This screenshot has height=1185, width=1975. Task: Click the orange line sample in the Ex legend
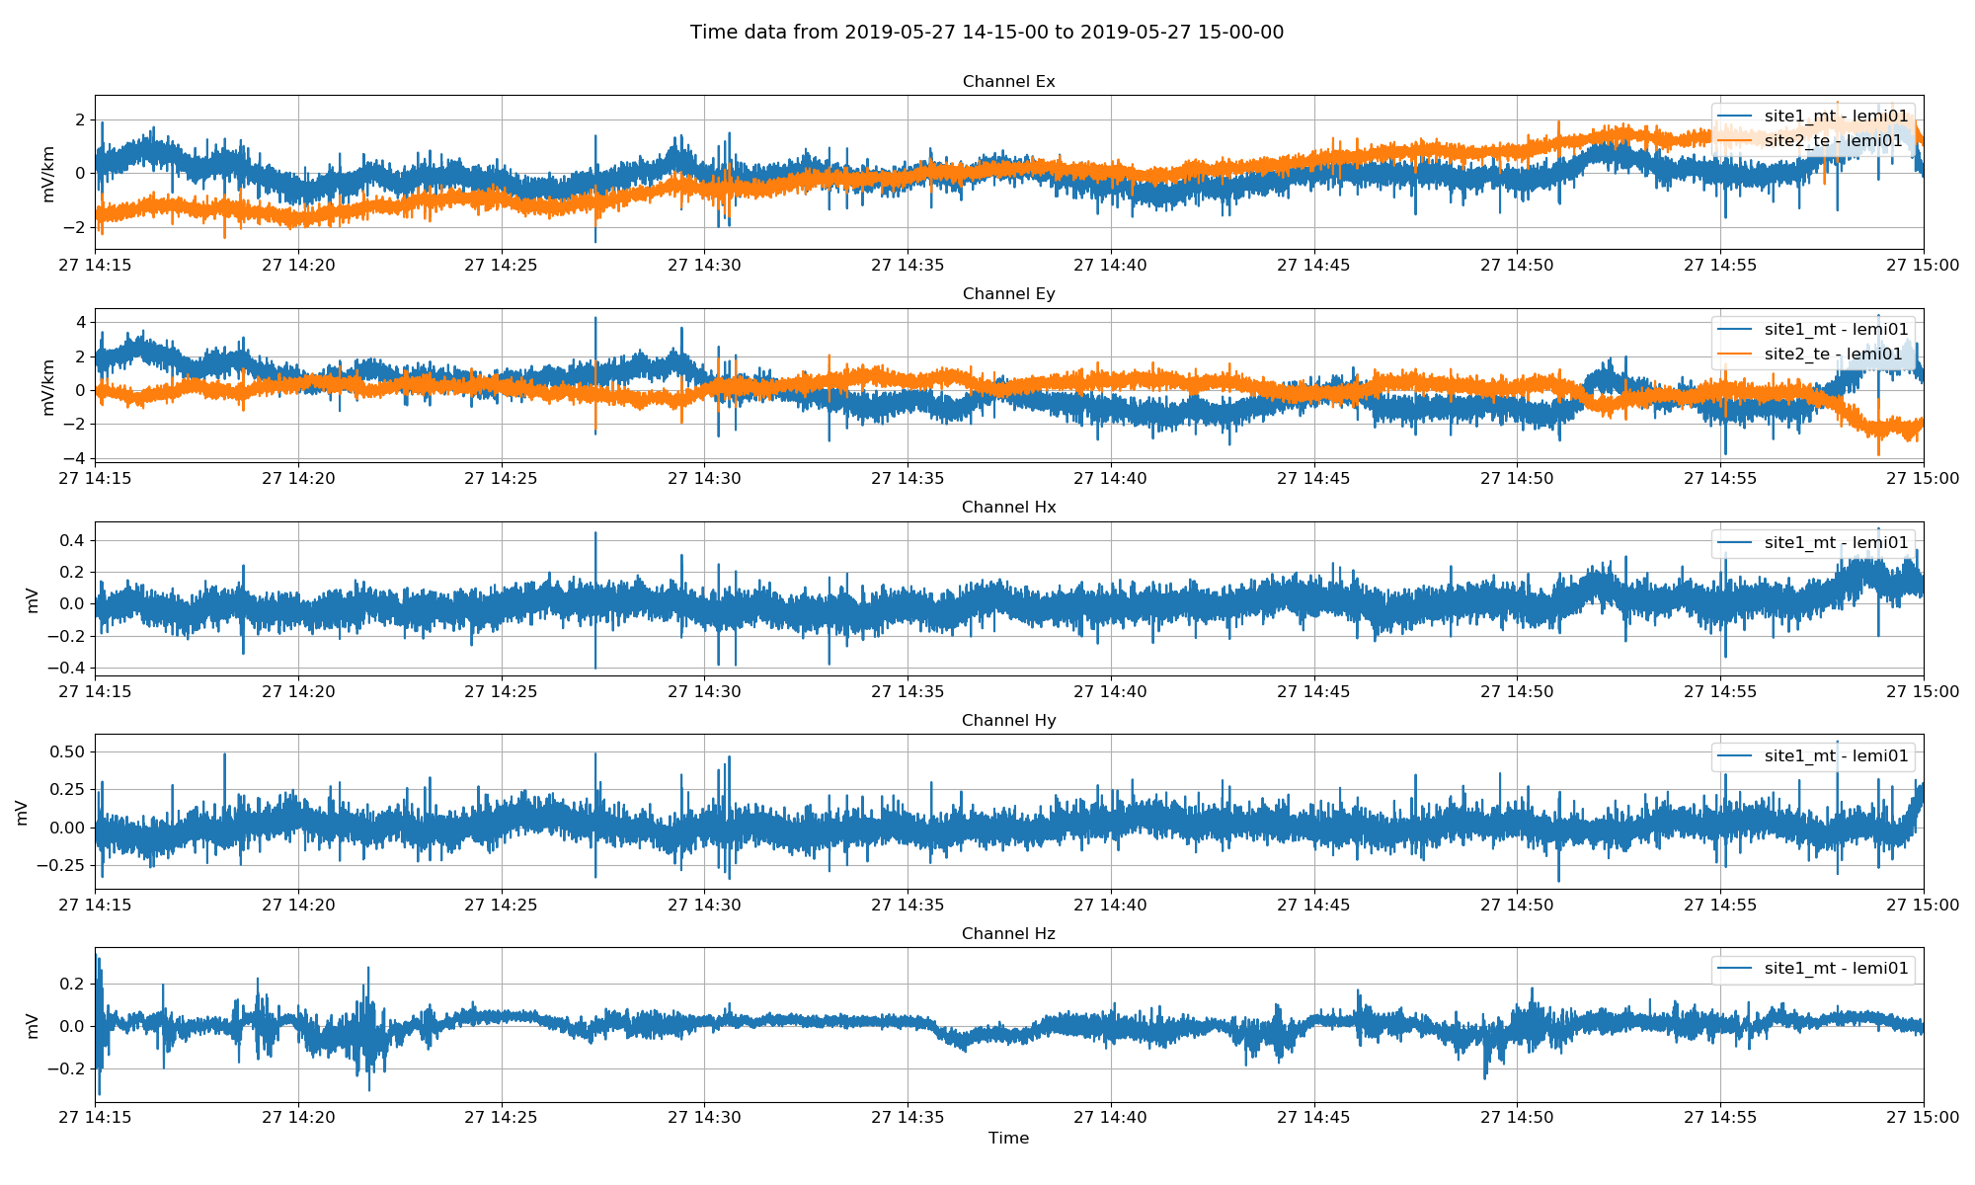pos(1735,141)
